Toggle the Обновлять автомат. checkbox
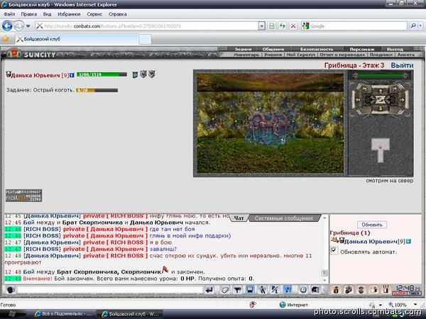Screen dimensions: 426x319 (x=334, y=250)
